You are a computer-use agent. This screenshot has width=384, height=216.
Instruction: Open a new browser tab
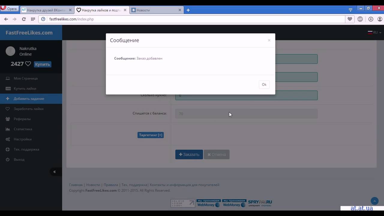188,10
